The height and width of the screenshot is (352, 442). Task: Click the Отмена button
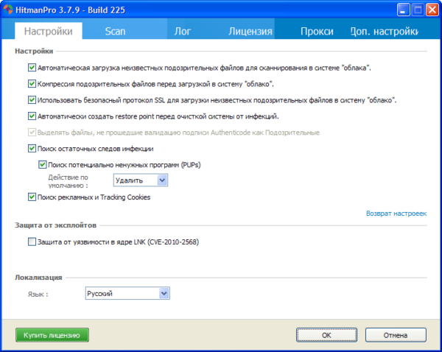click(395, 335)
